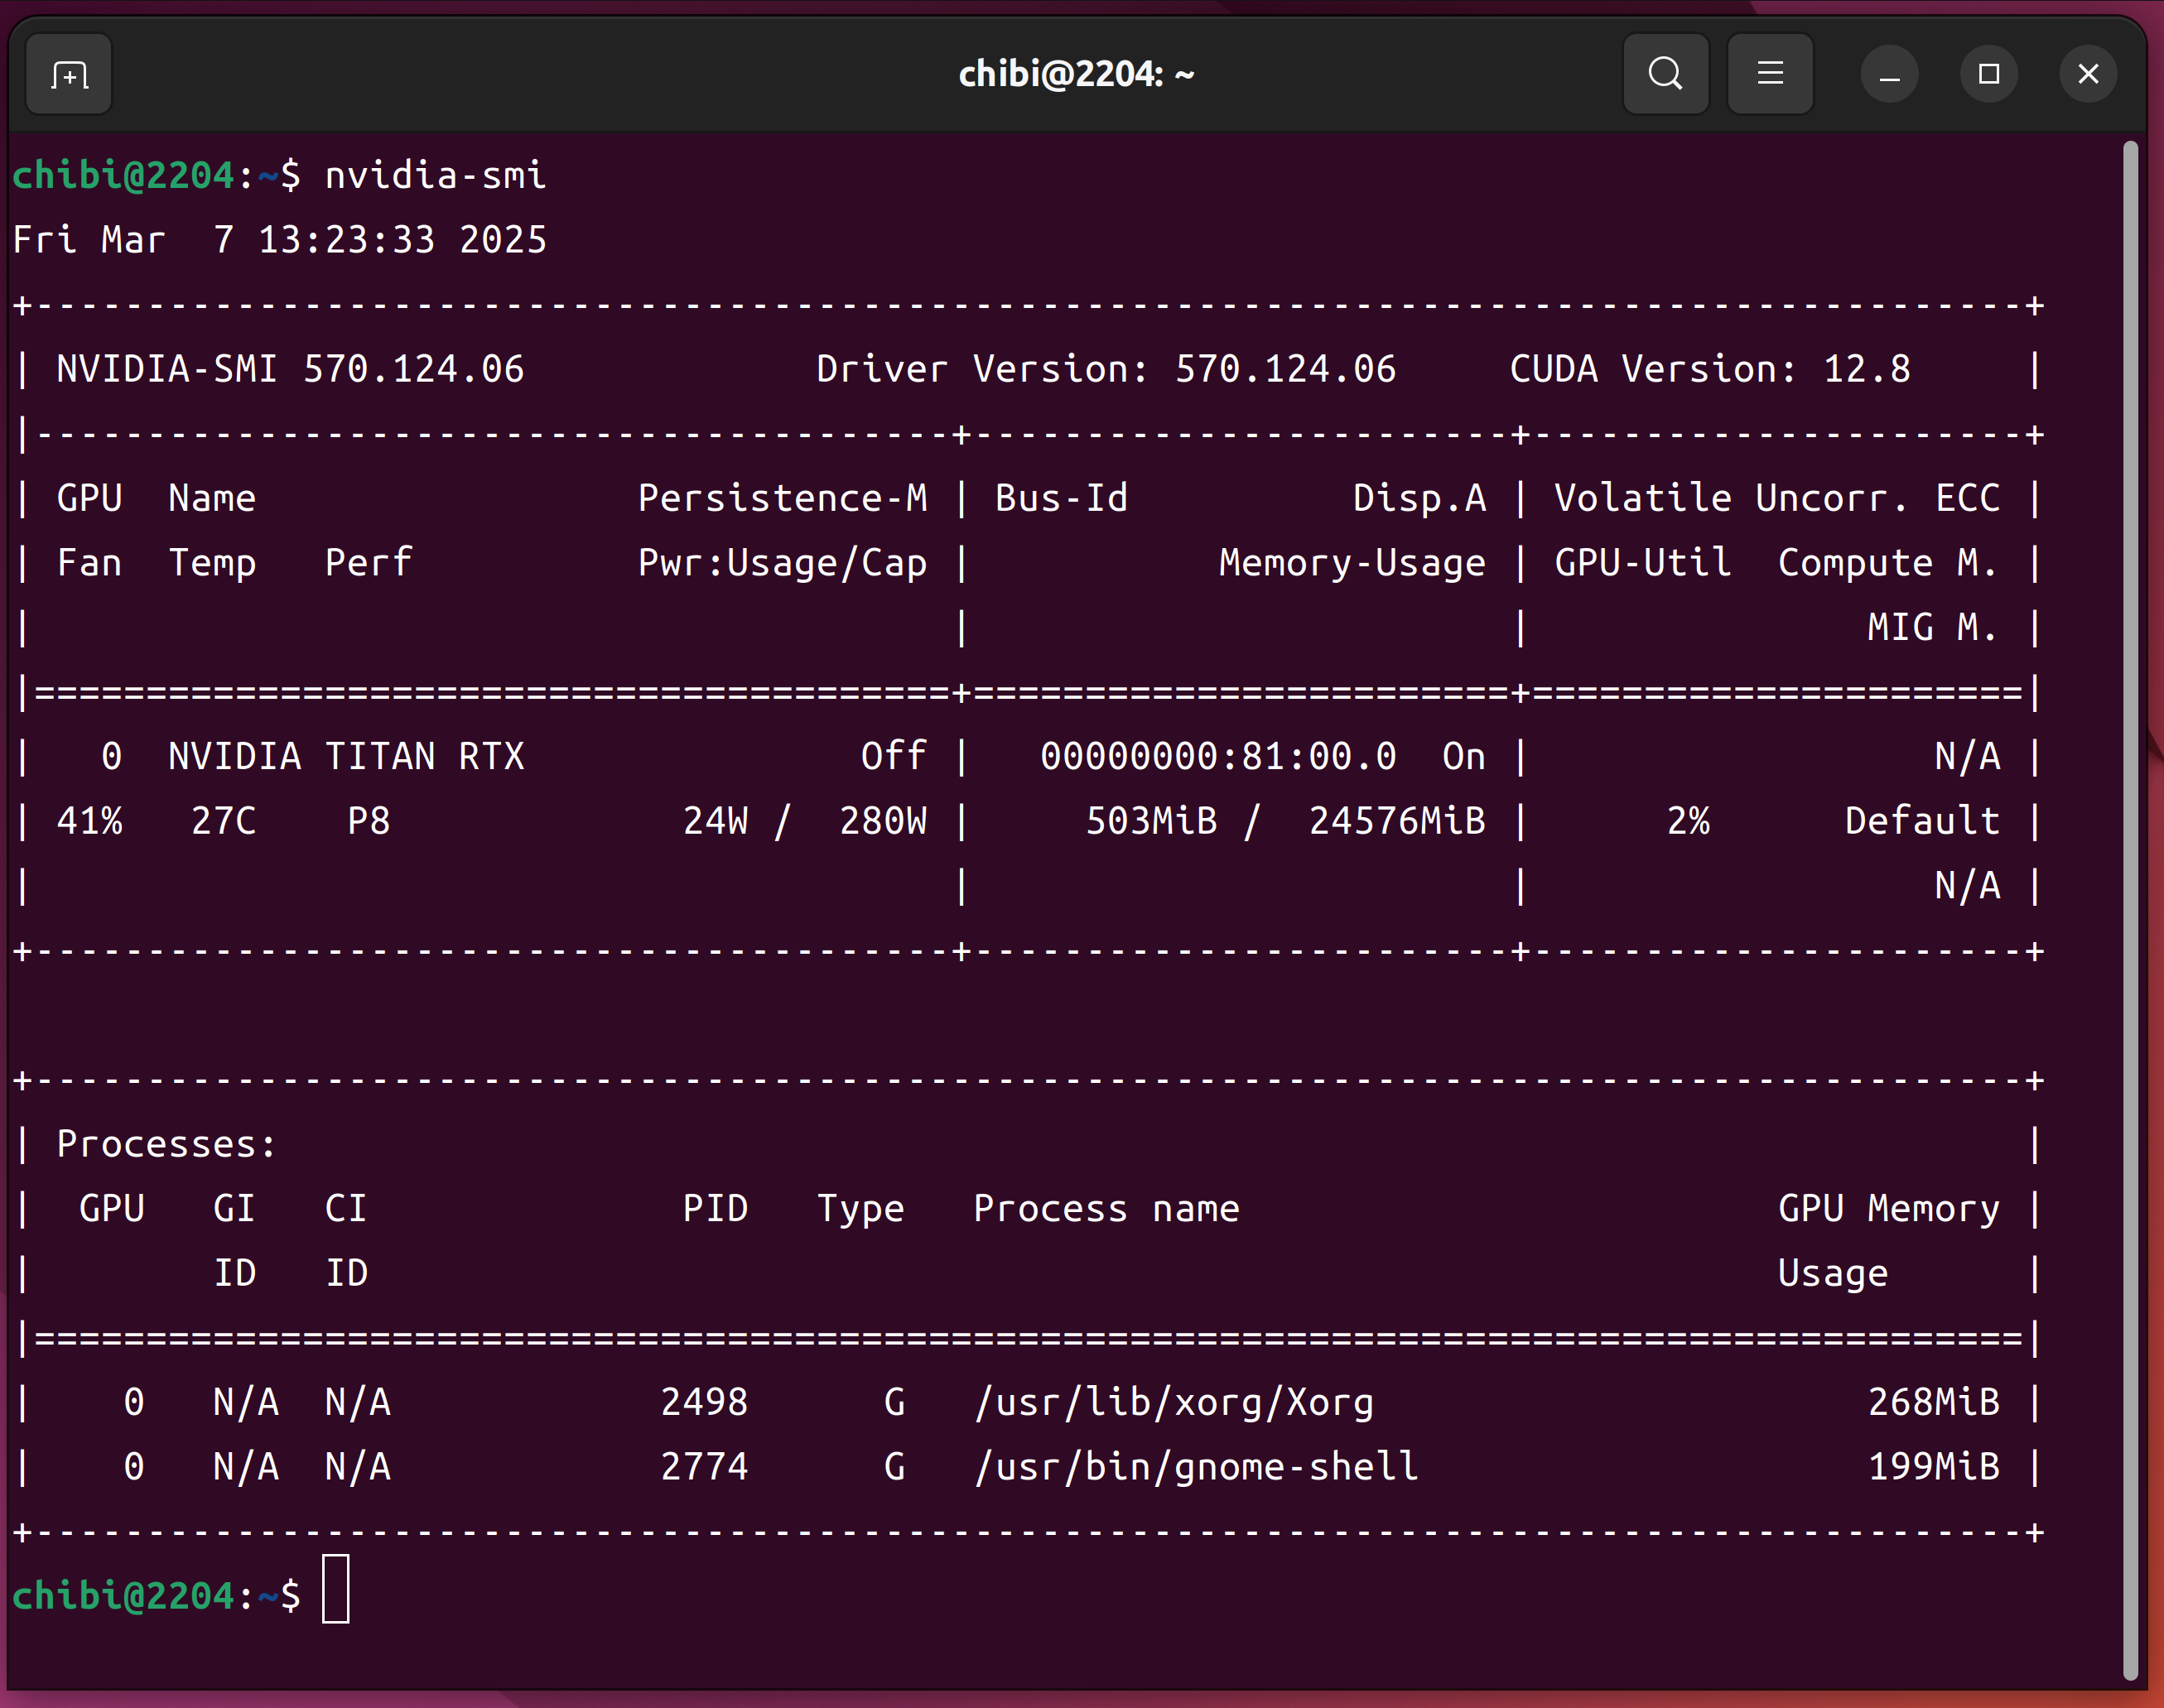Click the /usr/bin/gnome-shell process name

tap(1197, 1467)
